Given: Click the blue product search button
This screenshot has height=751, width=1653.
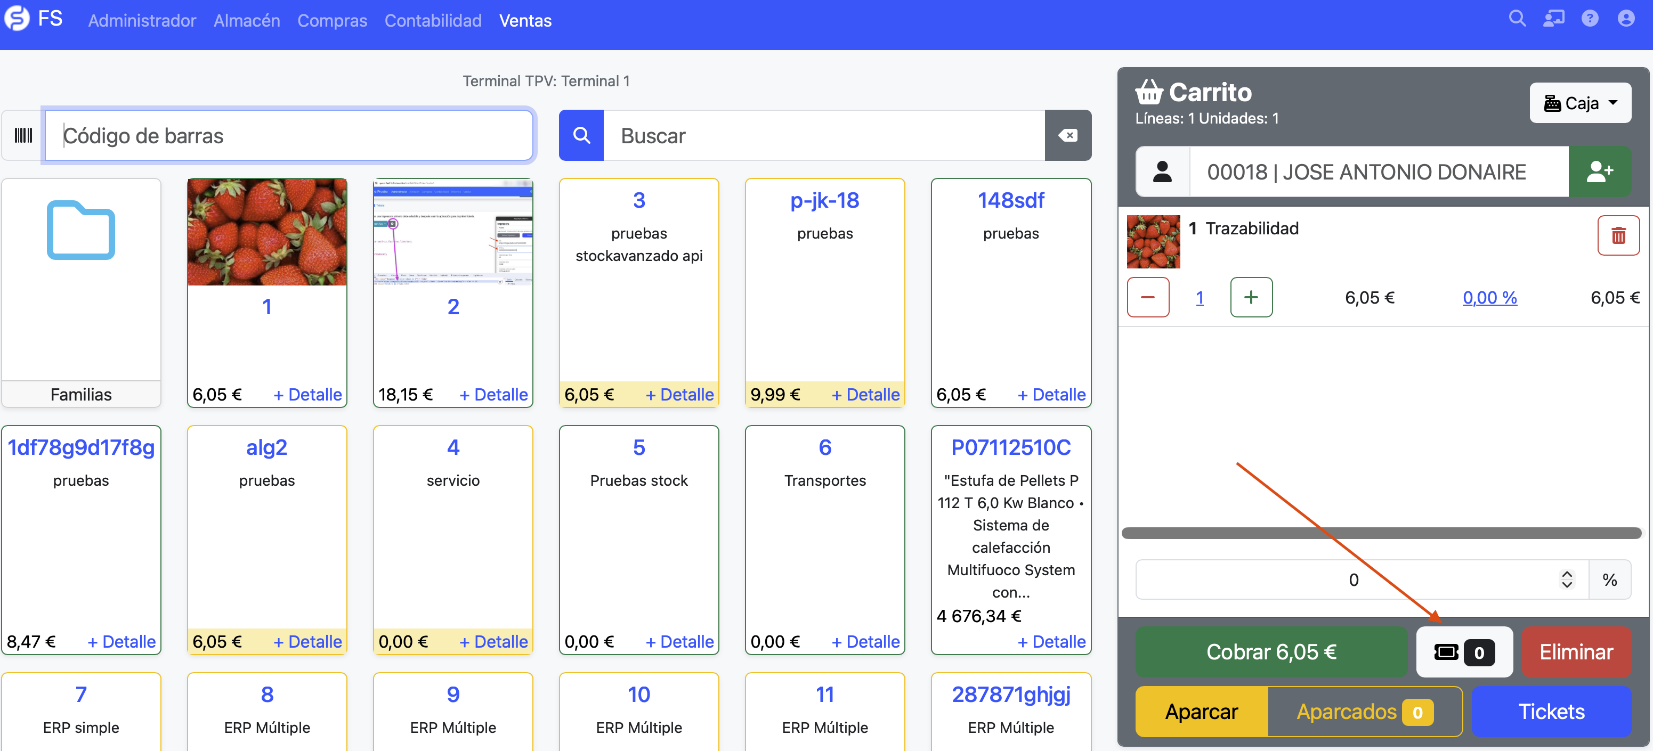Looking at the screenshot, I should 581,135.
